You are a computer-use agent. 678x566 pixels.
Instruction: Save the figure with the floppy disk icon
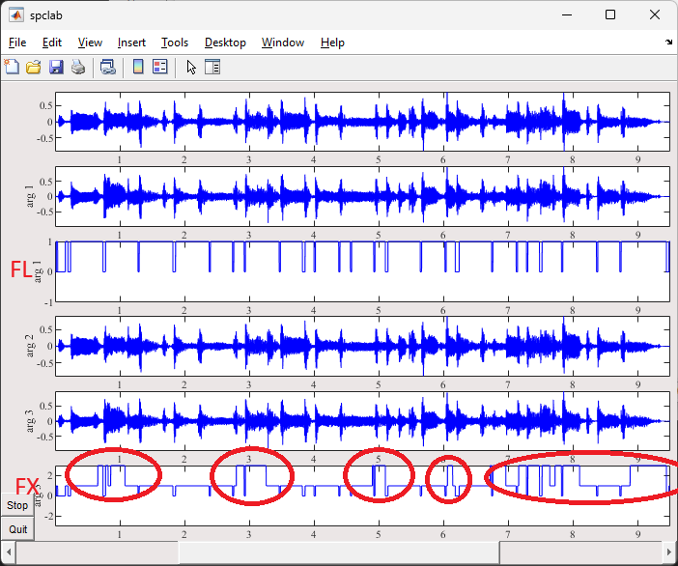click(x=56, y=67)
